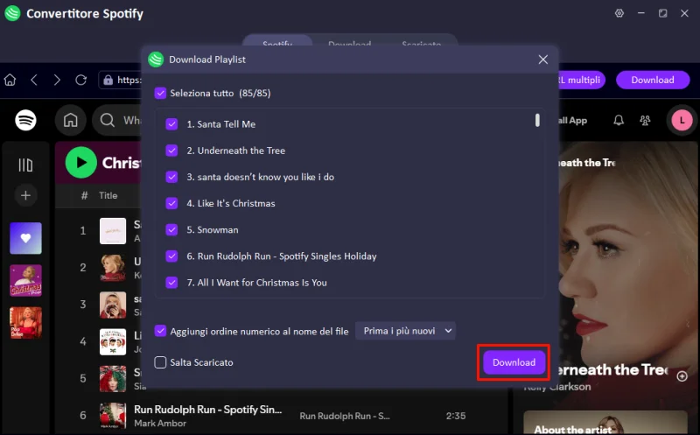Open Liked Songs heart tile
Viewport: 700px width, 435px height.
[x=25, y=238]
